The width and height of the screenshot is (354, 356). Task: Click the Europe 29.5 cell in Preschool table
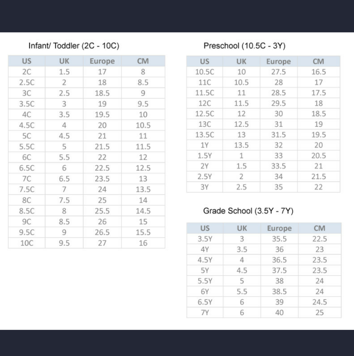coord(278,103)
